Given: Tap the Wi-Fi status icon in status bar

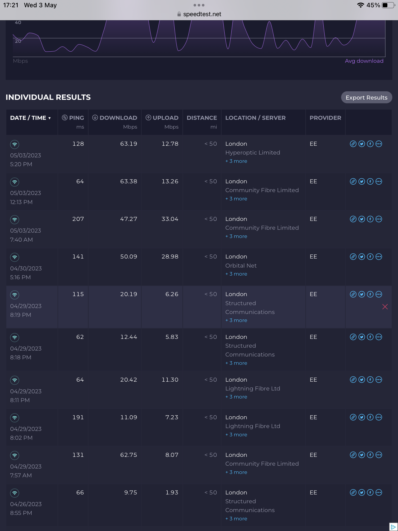Looking at the screenshot, I should click(x=360, y=5).
